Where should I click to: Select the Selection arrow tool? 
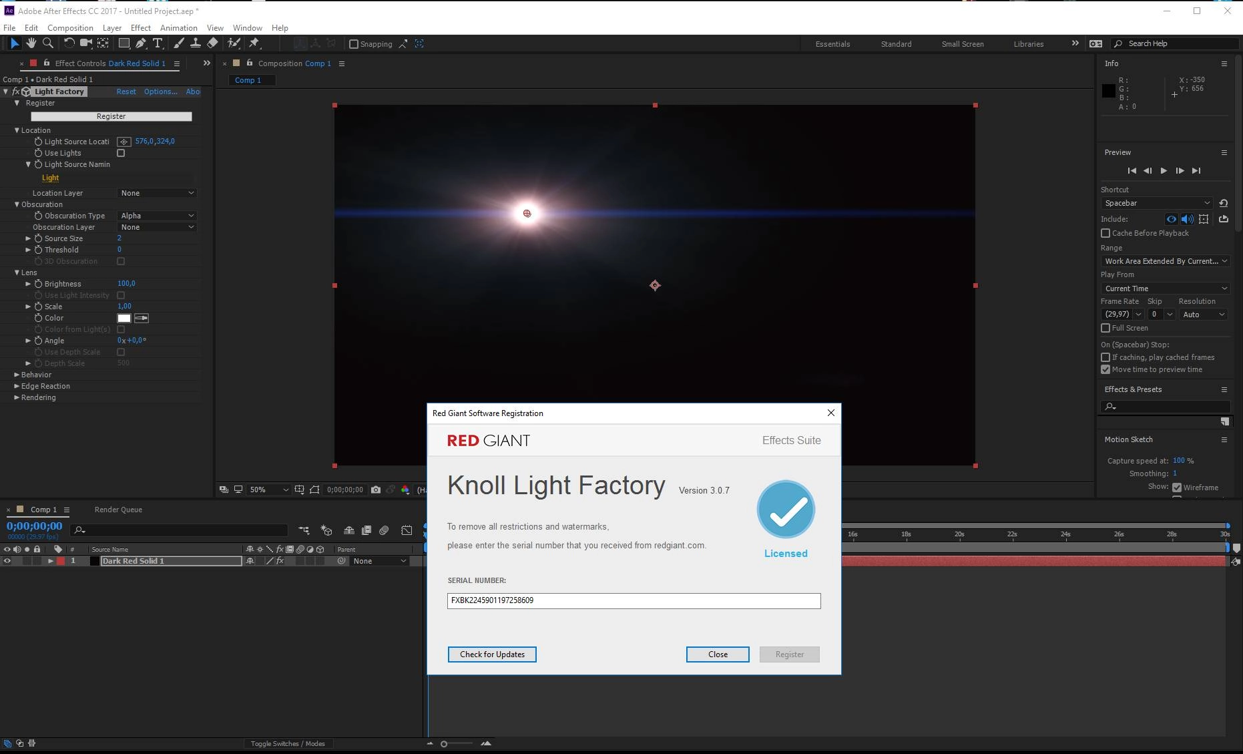click(14, 43)
